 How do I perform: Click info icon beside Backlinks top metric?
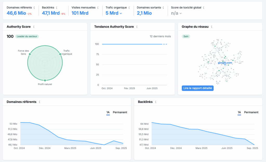pos(57,8)
